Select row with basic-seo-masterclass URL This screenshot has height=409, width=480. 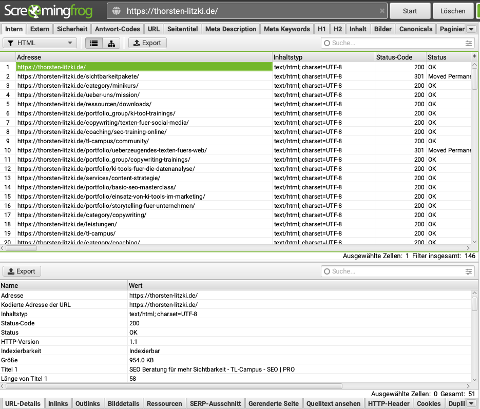click(x=235, y=187)
